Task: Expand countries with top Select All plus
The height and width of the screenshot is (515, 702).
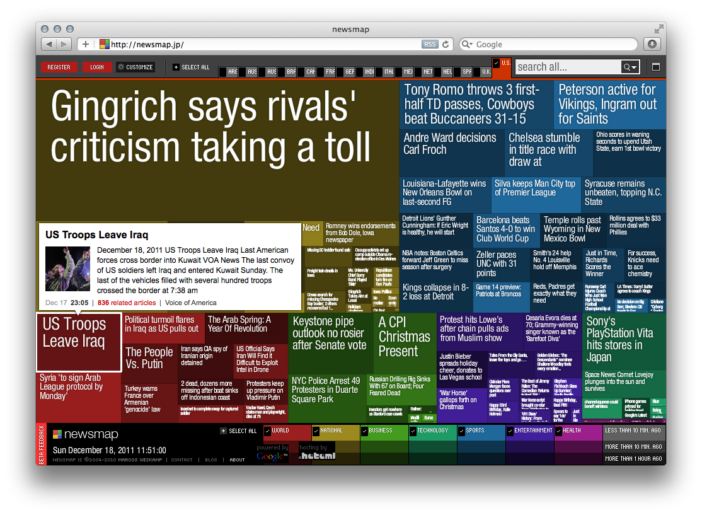Action: (176, 67)
